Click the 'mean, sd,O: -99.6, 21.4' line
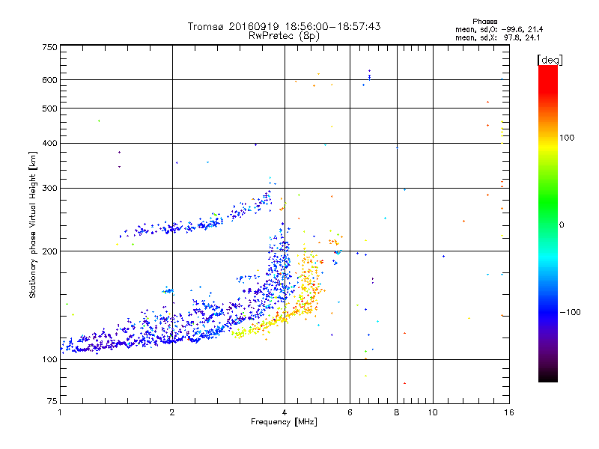The width and height of the screenshot is (599, 449). 499,29
